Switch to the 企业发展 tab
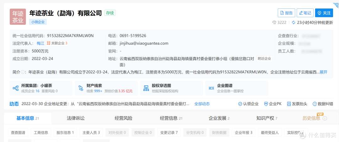Screen dimensions: 339x142 [x=219, y=118]
